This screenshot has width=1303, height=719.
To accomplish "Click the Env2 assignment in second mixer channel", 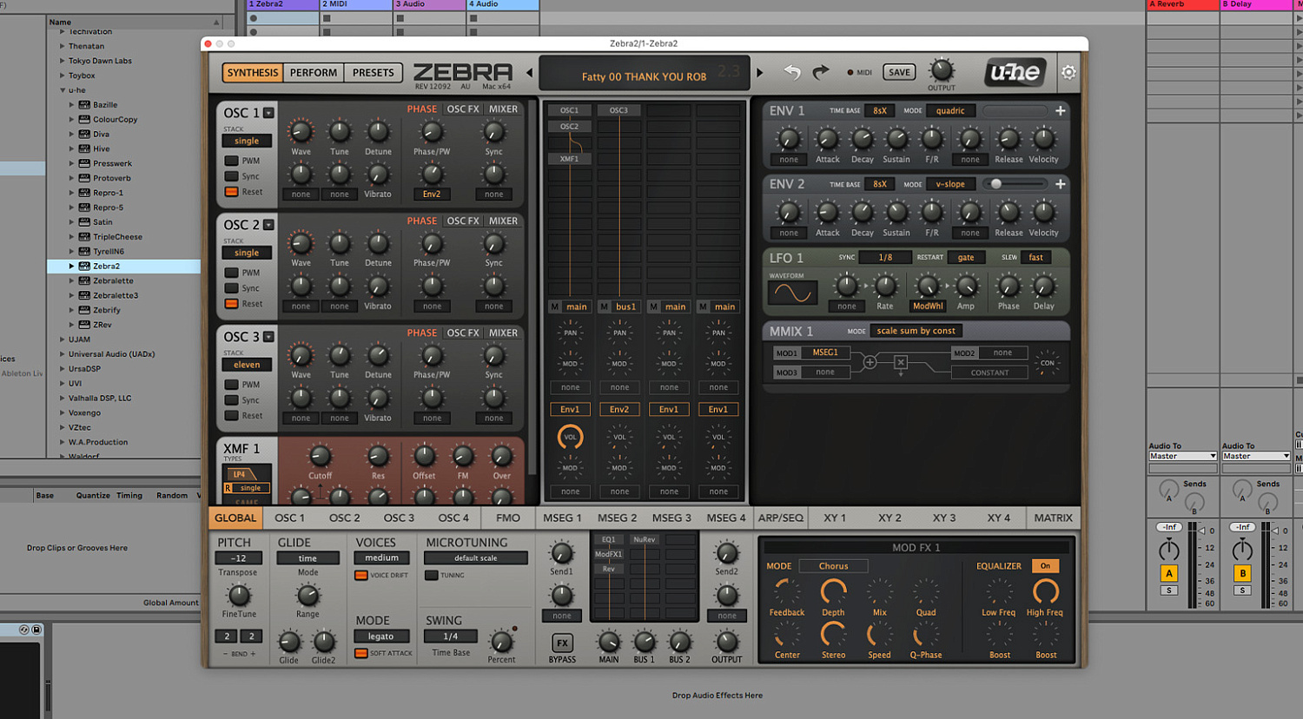I will coord(619,410).
